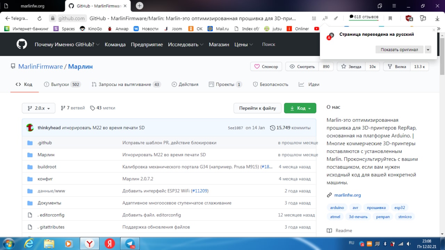Open the buildroot folder icon
Viewport: 445px width, 250px height.
30,167
